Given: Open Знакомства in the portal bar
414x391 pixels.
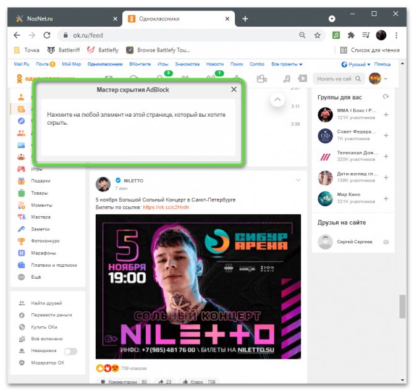Looking at the screenshot, I should coord(187,64).
